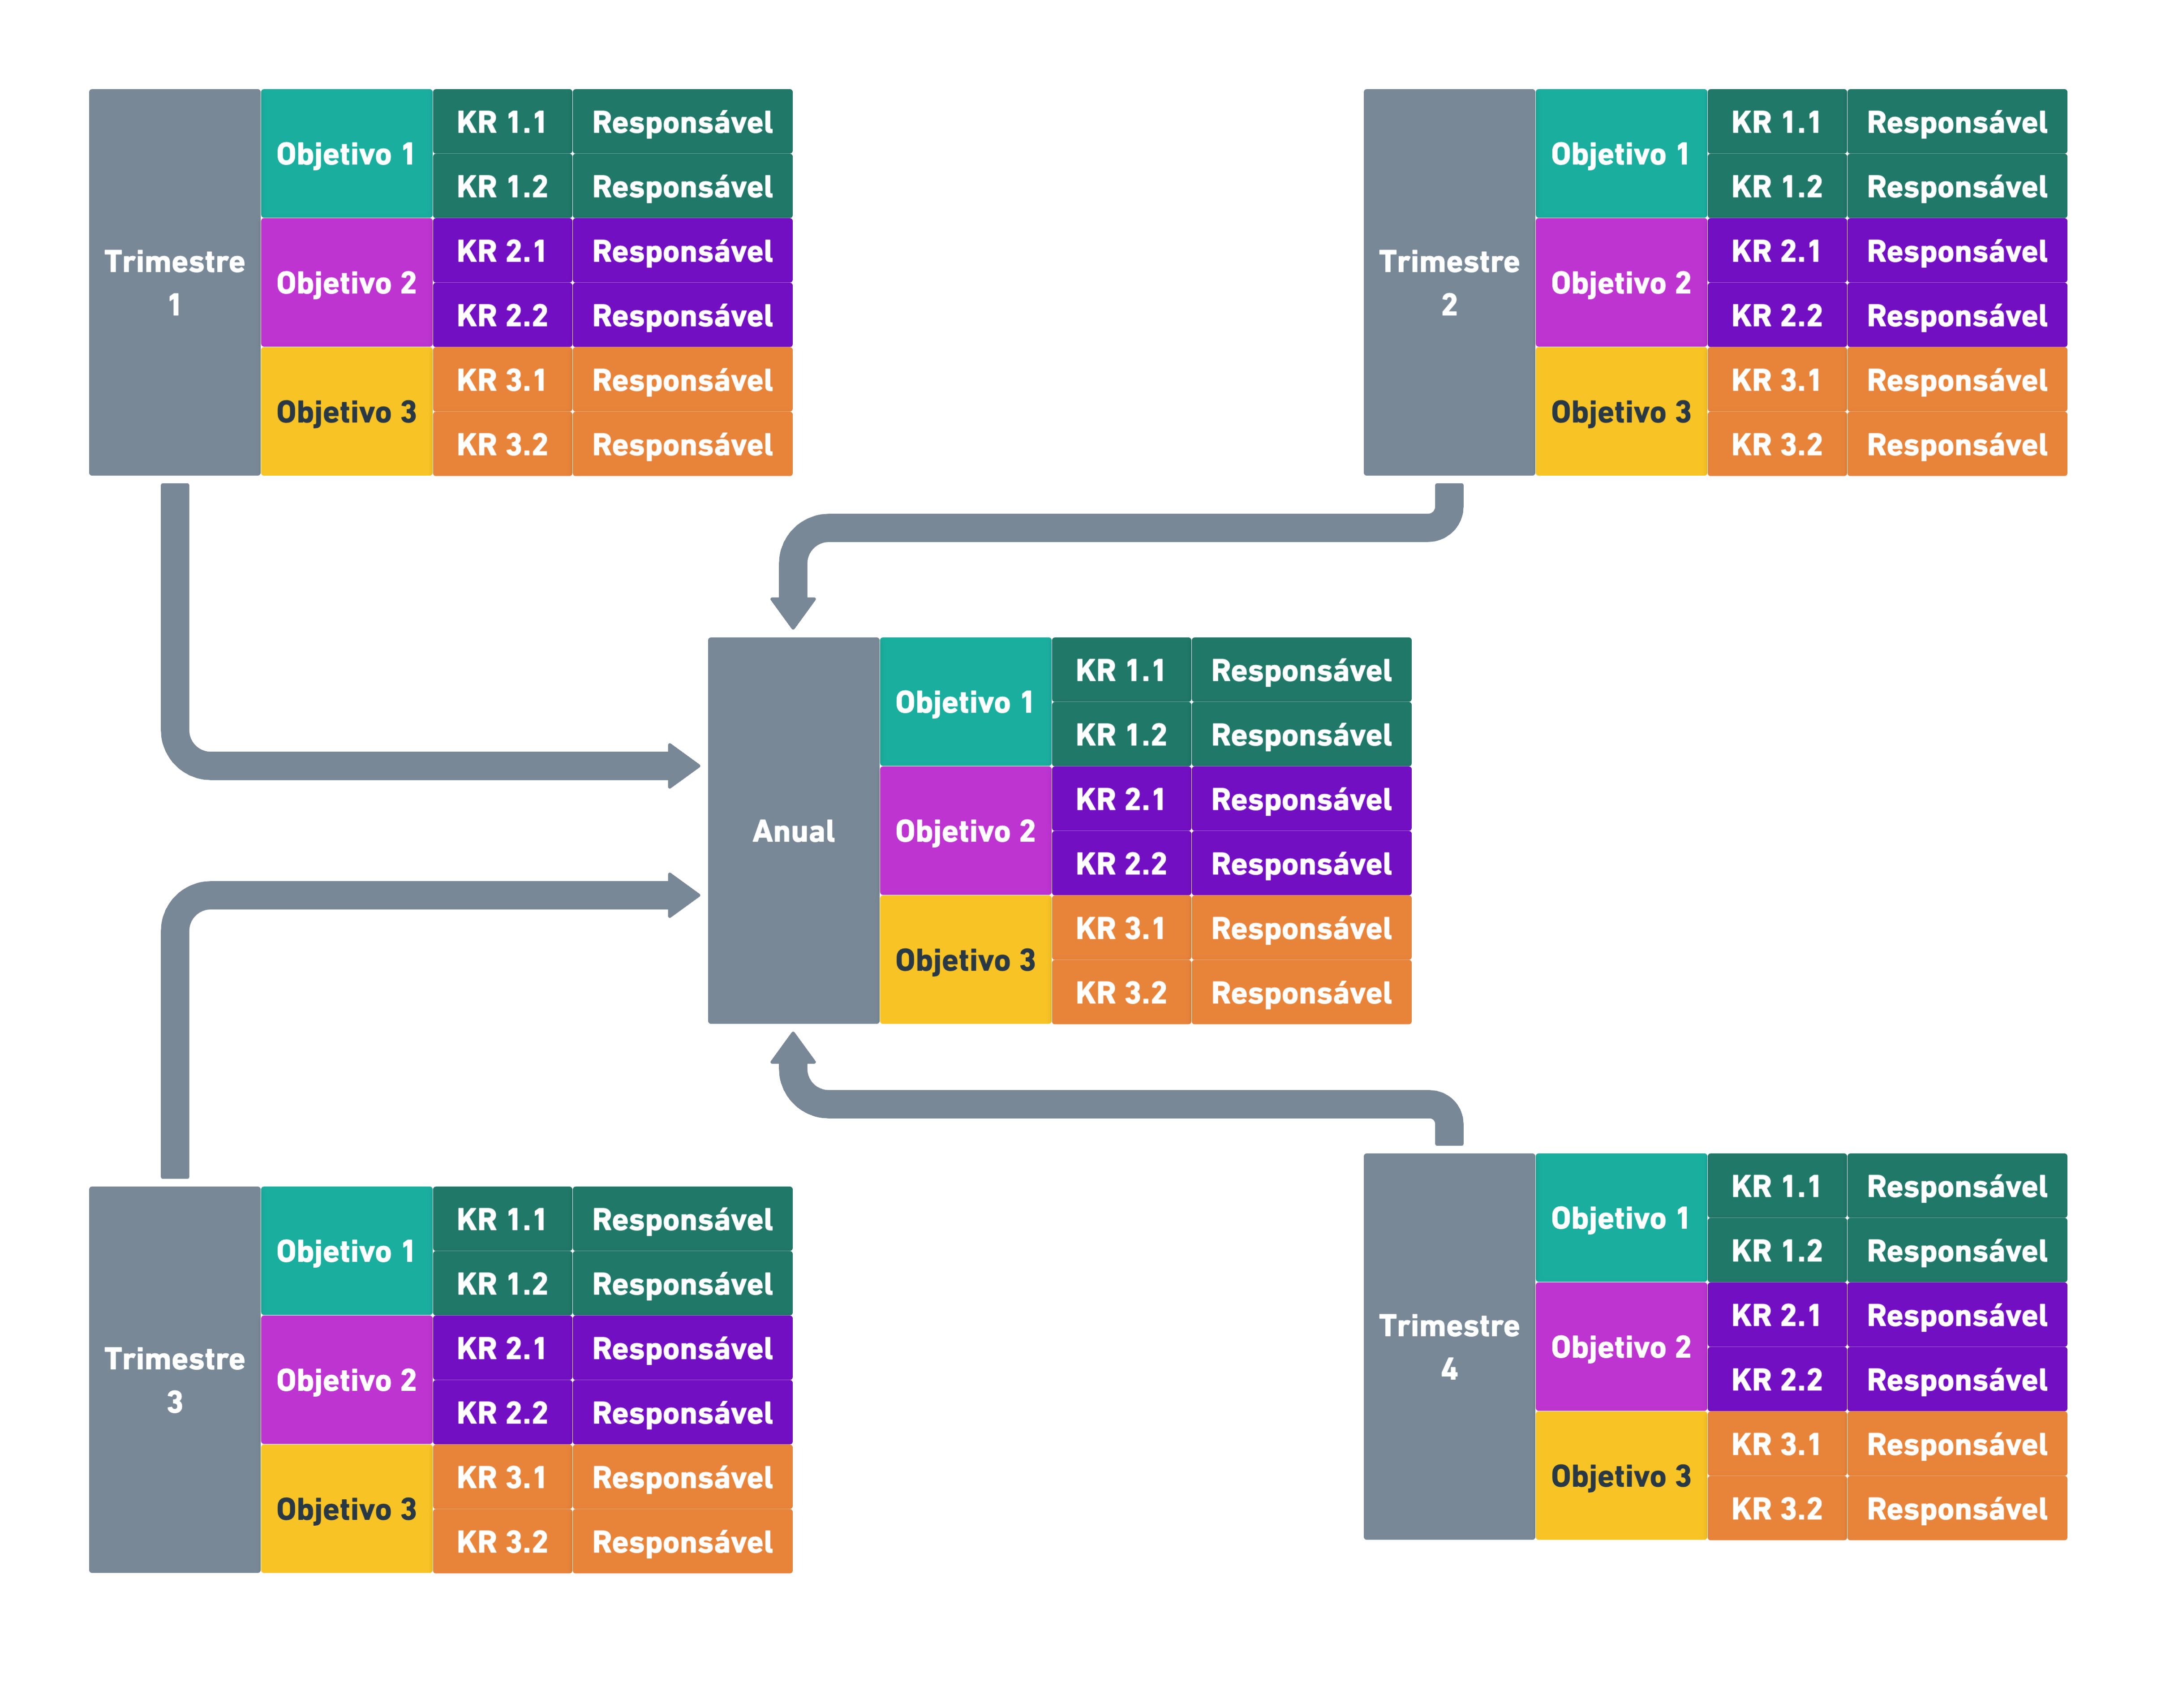Click KR 1.1 in Trimestre 1
The image size is (2157, 1708).
click(502, 121)
